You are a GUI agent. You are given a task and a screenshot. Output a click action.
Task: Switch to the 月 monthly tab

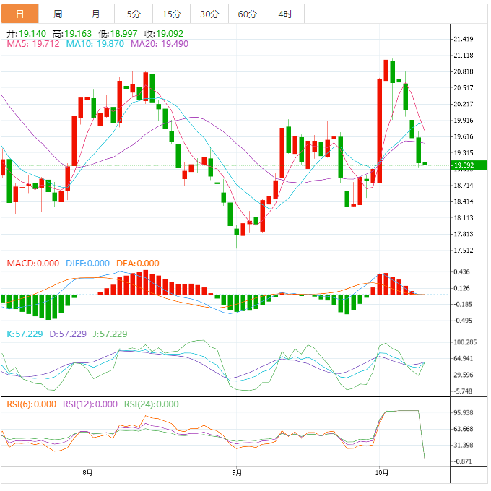[95, 14]
